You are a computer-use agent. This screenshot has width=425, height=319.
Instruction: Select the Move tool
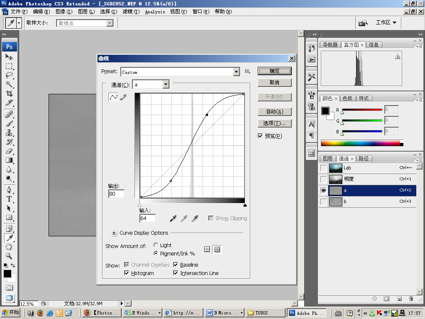(x=9, y=57)
